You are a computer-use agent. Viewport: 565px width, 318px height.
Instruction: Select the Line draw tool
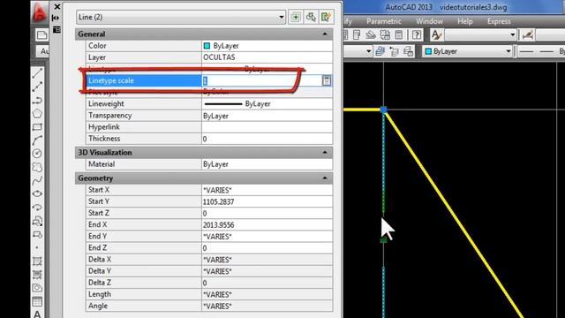[x=37, y=73]
